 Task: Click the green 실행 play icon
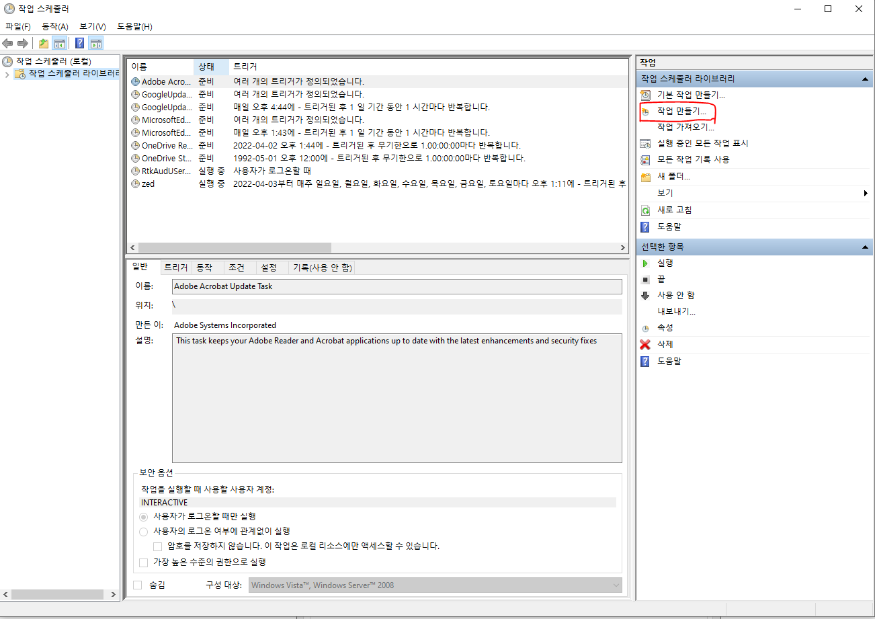[x=646, y=263]
